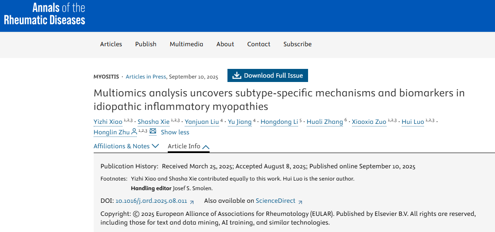
Task: Follow the ScienceDirect link
Action: point(275,201)
